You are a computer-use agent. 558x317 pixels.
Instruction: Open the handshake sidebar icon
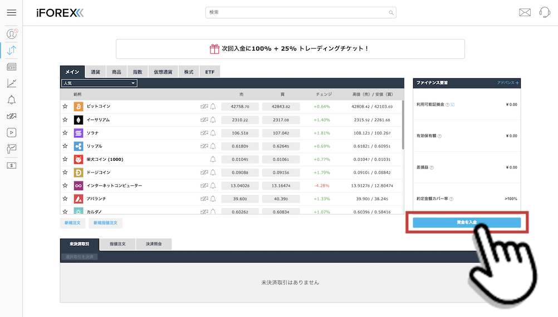click(x=11, y=116)
